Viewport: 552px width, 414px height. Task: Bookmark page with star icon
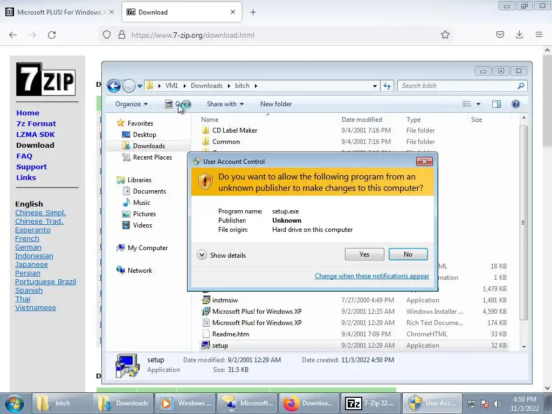(x=445, y=34)
